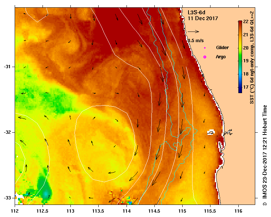Click the 19 value on color bar
This screenshot has height=217, width=271.
click(x=246, y=60)
